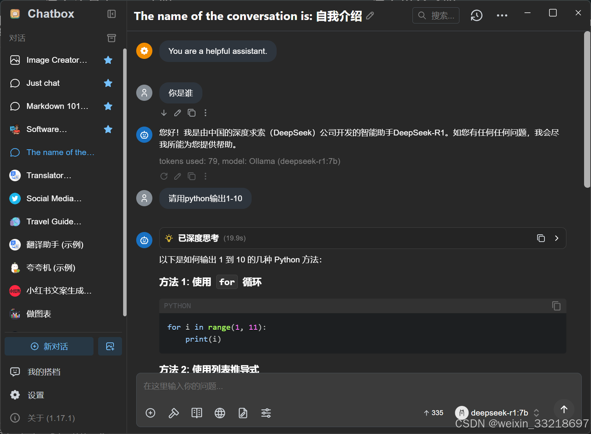Image resolution: width=591 pixels, height=434 pixels.
Task: Select the Markdown 101 conversation
Action: tap(62, 106)
